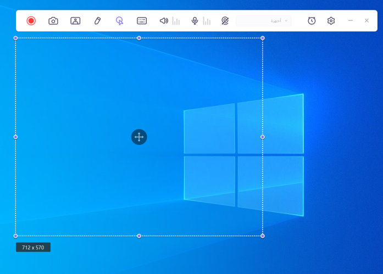
Task: Click the top-middle selection edge handle
Action: (x=139, y=38)
